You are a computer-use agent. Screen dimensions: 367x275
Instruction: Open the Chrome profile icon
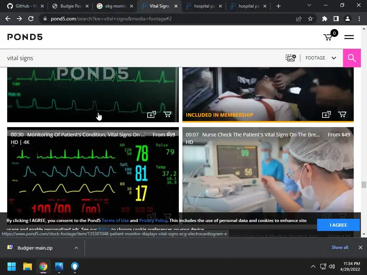coord(348,19)
